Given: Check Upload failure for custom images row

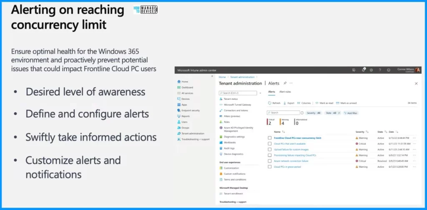Looking at the screenshot, I should click(270, 149).
